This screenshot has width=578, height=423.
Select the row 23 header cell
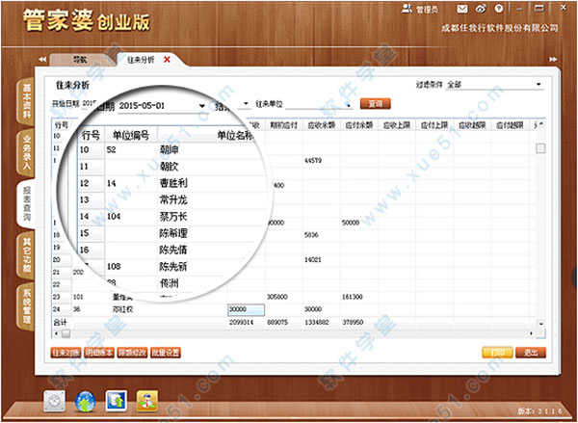click(62, 297)
